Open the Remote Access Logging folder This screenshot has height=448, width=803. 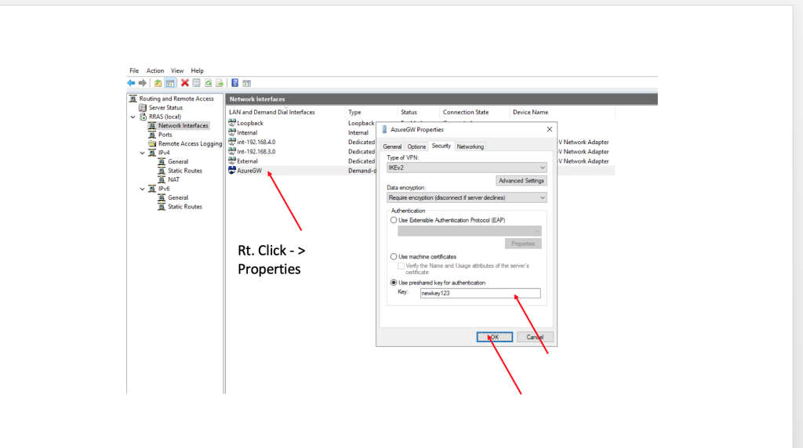tap(190, 143)
